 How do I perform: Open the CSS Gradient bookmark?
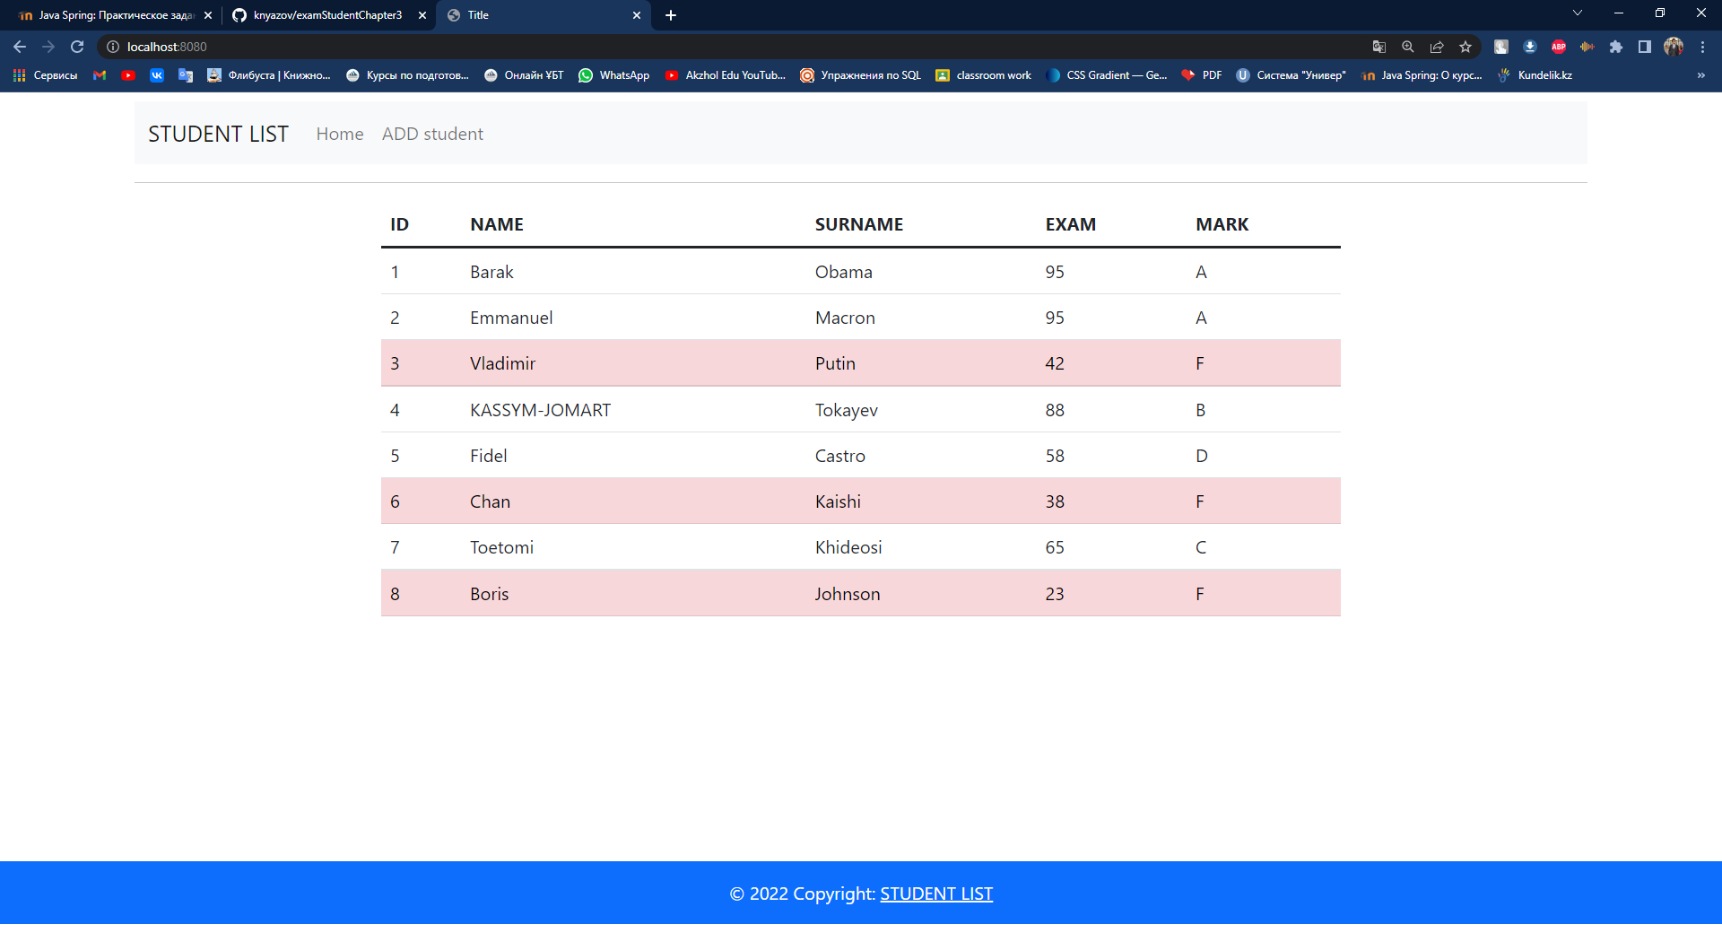pos(1107,75)
